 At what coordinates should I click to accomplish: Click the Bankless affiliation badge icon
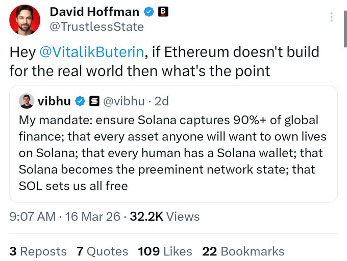tap(163, 11)
